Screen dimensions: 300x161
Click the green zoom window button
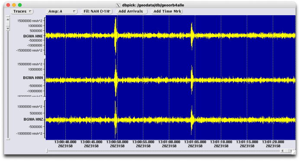[20, 5]
